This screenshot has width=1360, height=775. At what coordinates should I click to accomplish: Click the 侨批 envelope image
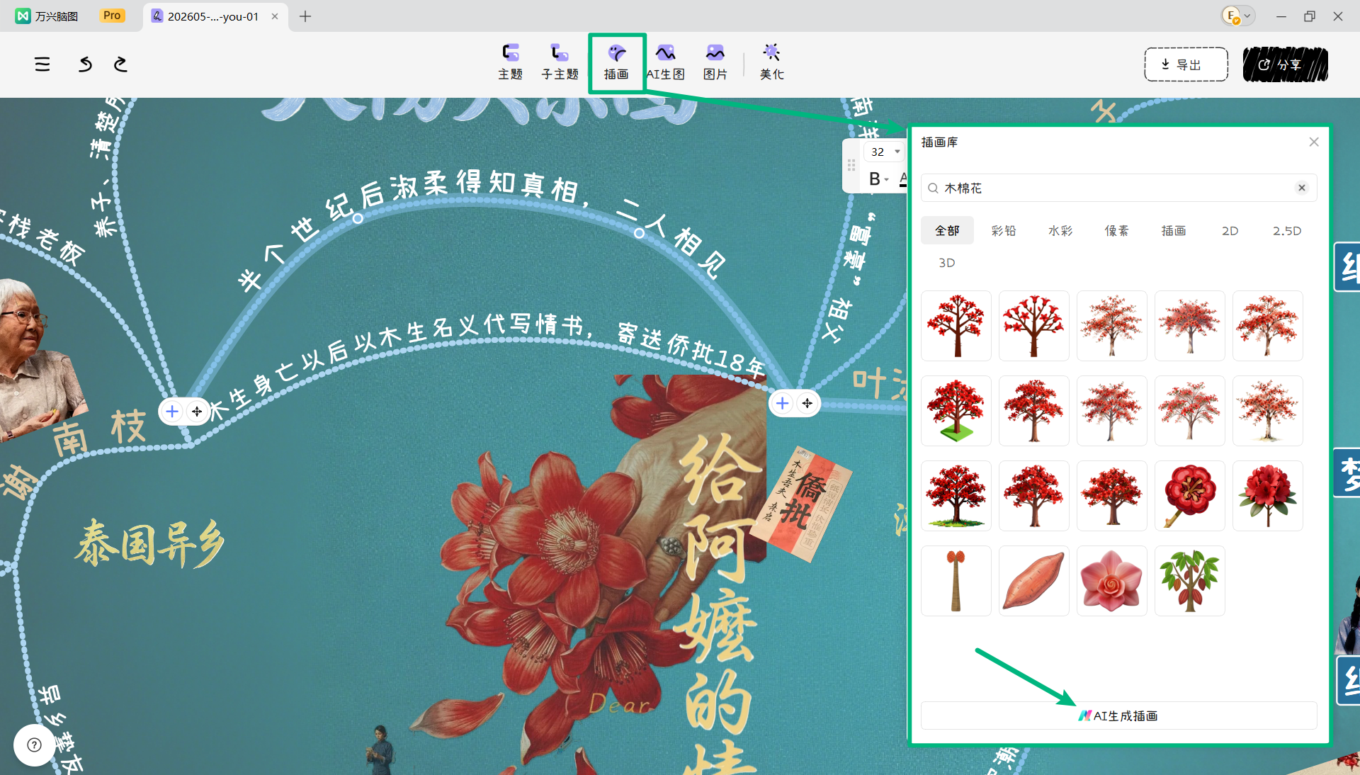click(802, 504)
